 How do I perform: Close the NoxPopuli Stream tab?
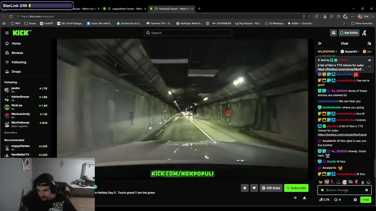click(192, 8)
